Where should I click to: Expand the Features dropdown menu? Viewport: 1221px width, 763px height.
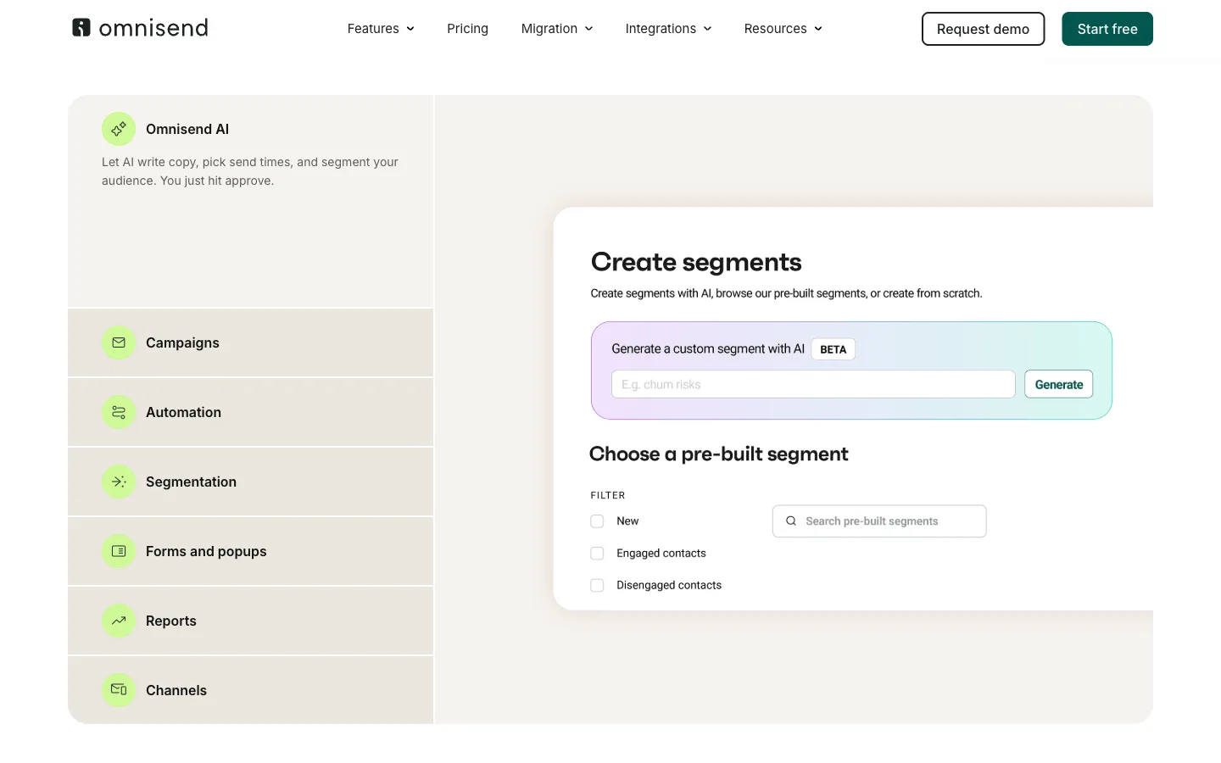[x=381, y=29]
